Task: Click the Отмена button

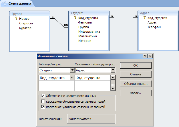Action: pyautogui.click(x=136, y=74)
